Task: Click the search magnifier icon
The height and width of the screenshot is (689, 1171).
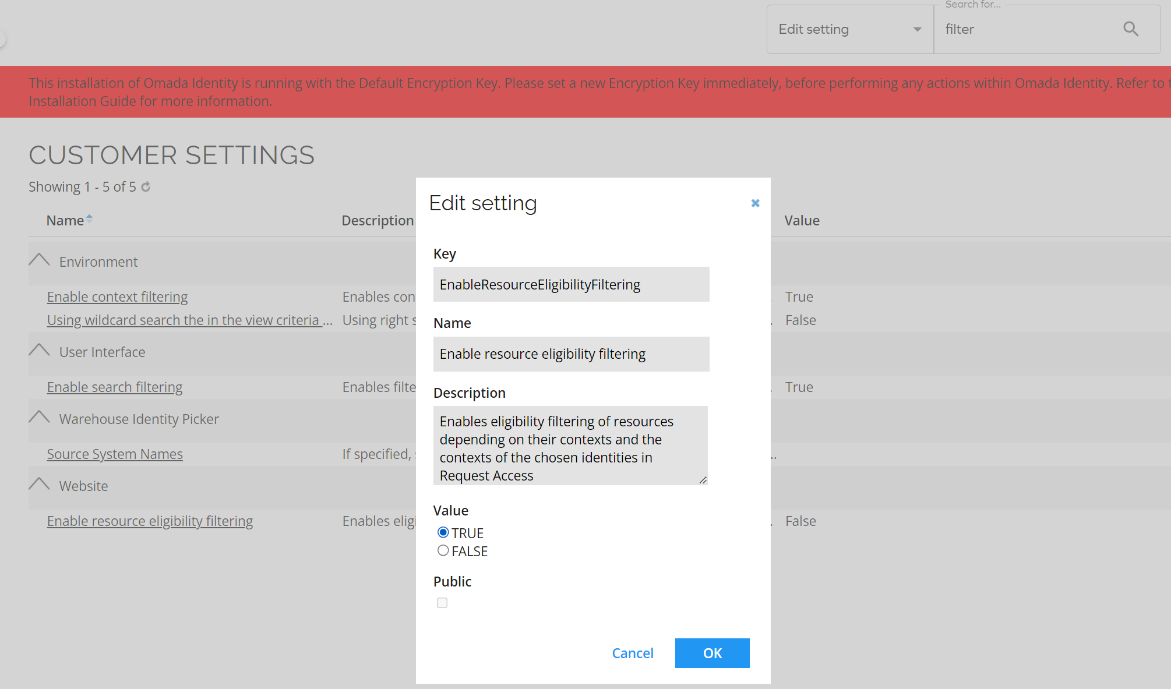Action: [x=1130, y=29]
